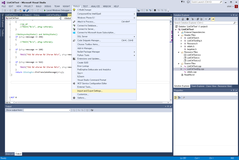Open the 'Show output from' dropdown
This screenshot has width=239, height=160.
47,110
